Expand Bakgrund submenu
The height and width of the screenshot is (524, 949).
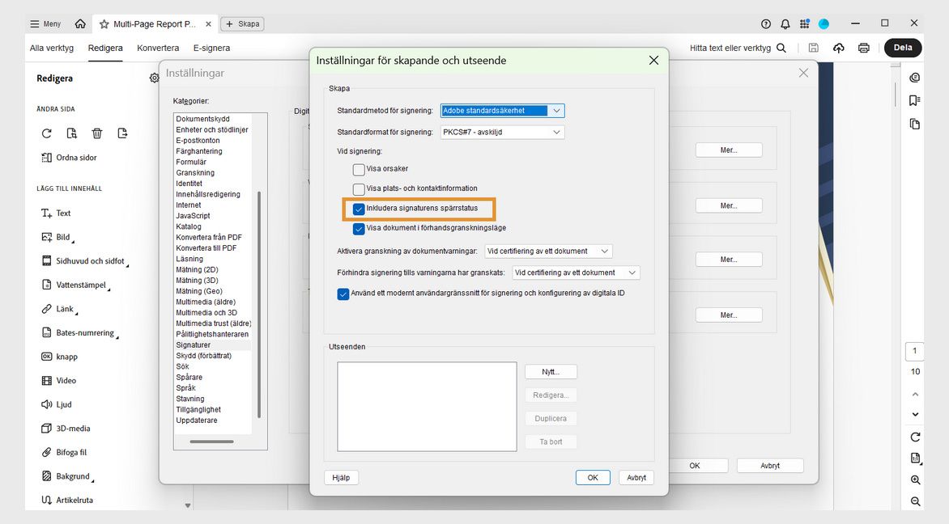(92, 480)
